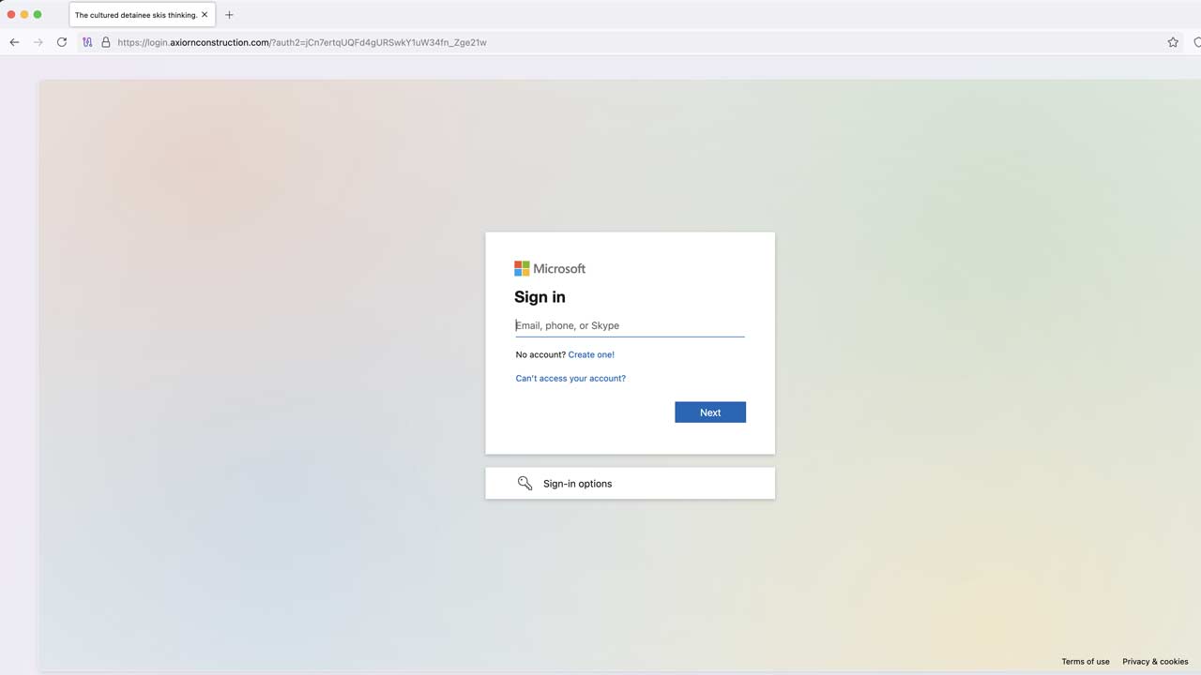Click the 'No account?' text

pyautogui.click(x=540, y=354)
